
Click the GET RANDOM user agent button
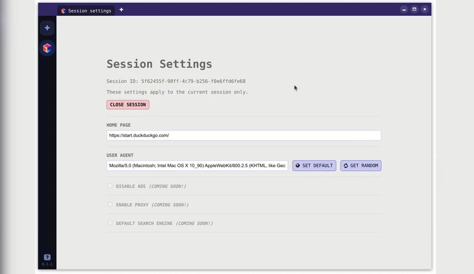tap(361, 166)
